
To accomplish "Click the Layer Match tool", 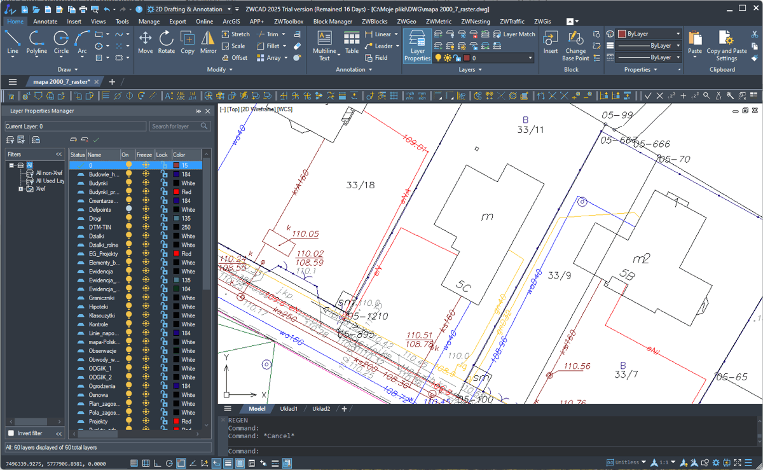I will click(x=514, y=34).
